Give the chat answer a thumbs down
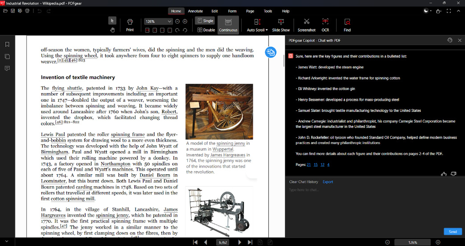The width and height of the screenshot is (465, 246). click(453, 174)
